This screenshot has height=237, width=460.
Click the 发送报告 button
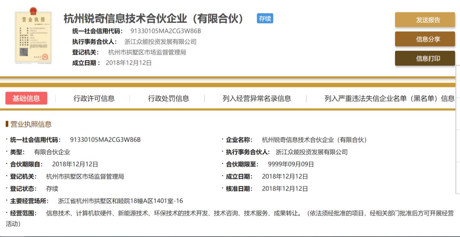click(425, 20)
